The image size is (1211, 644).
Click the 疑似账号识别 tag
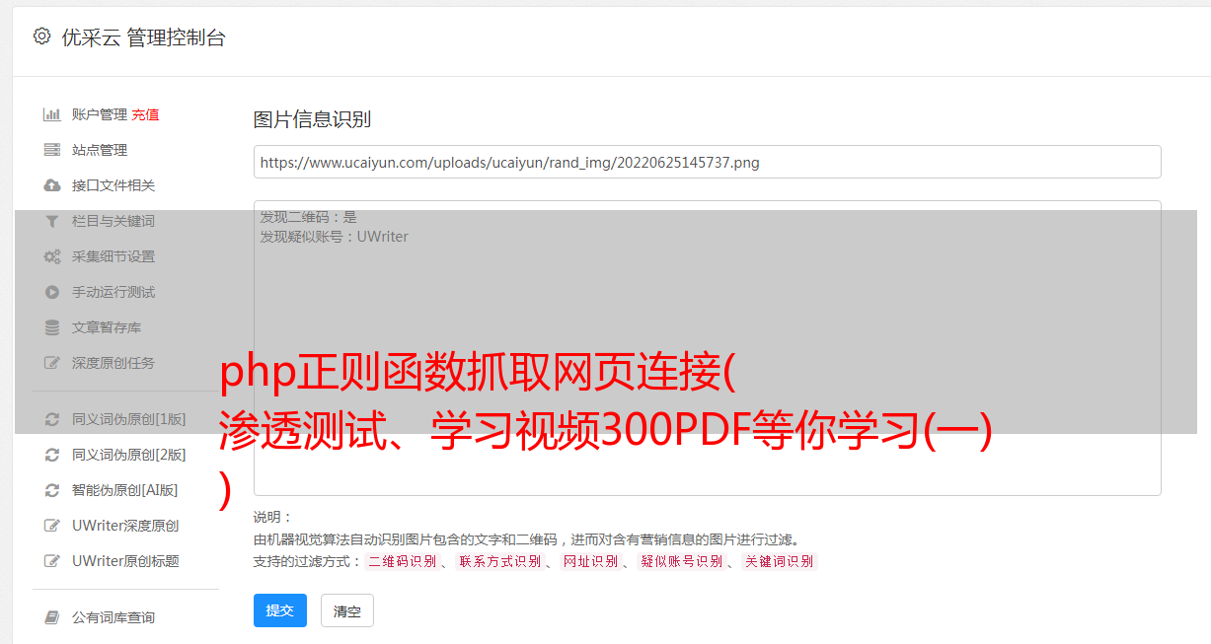(x=682, y=561)
